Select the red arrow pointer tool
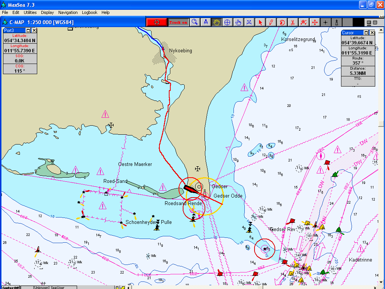 pos(260,22)
